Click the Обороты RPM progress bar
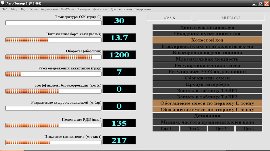Viewport: 270px width, 151px height. pyautogui.click(x=53, y=57)
